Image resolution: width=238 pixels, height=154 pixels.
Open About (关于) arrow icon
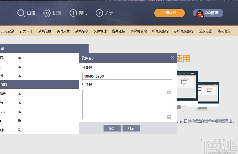tap(99, 13)
